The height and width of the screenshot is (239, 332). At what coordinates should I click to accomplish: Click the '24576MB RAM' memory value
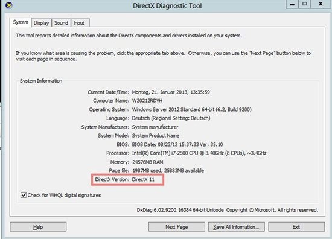point(148,162)
